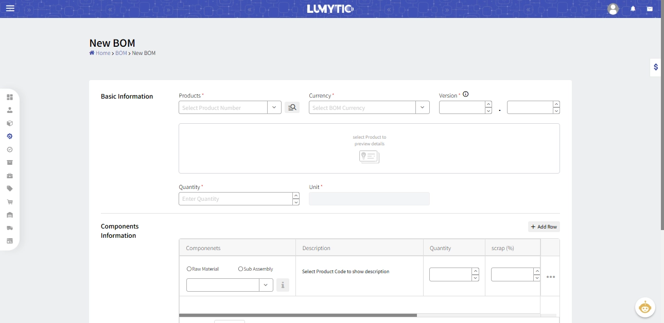Click the dashboard grid icon in sidebar
This screenshot has height=323, width=664.
pos(10,97)
